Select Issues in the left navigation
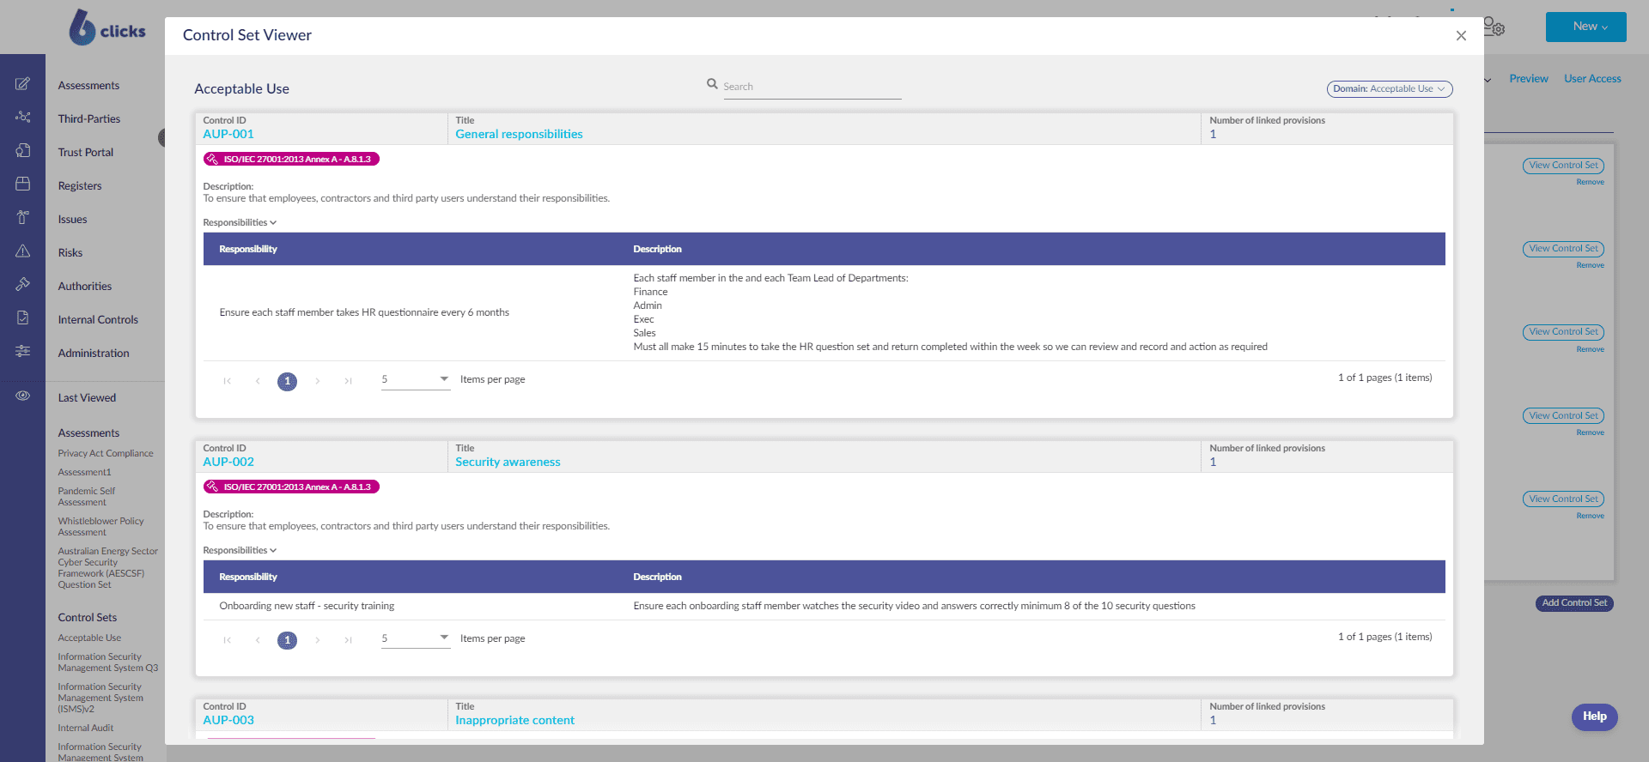The width and height of the screenshot is (1649, 762). (73, 220)
